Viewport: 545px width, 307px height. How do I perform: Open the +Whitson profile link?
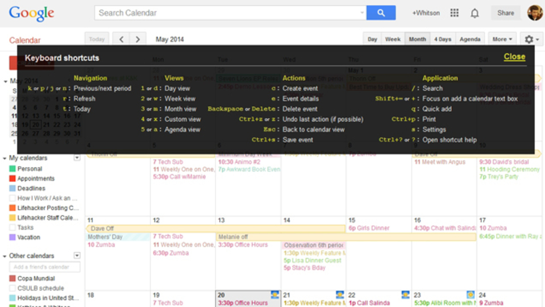coord(426,13)
